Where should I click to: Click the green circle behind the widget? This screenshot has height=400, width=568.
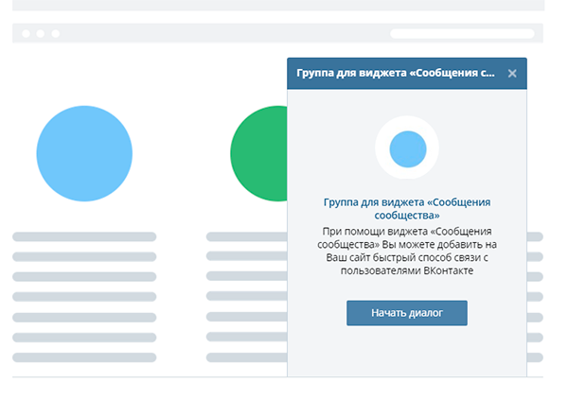pos(257,153)
